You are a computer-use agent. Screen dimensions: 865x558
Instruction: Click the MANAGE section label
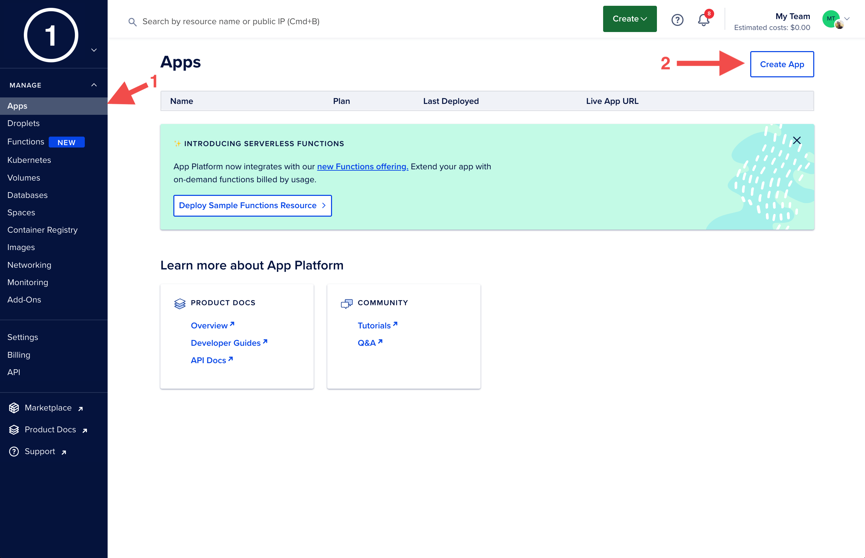coord(25,85)
